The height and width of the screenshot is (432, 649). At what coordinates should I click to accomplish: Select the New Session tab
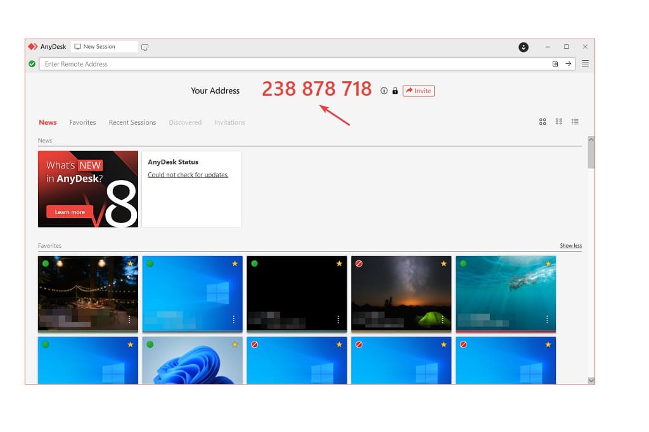(105, 47)
